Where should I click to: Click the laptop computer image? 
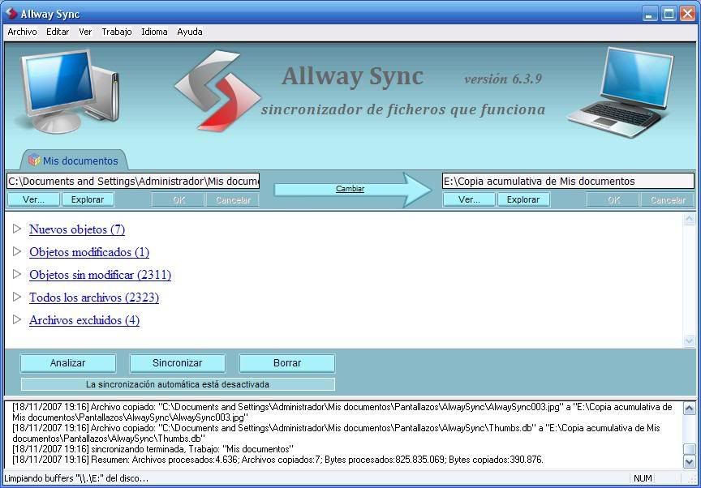[x=621, y=91]
